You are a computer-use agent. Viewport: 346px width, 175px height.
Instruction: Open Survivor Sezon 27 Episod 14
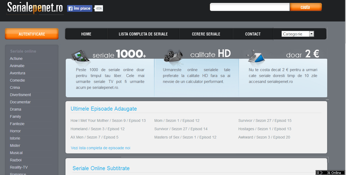point(181,129)
